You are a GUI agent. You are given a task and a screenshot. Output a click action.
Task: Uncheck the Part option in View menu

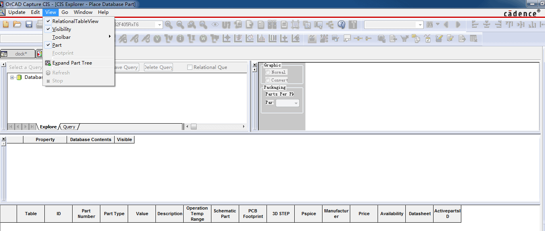point(57,45)
